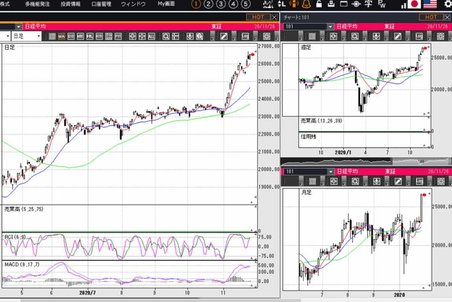Toggle the MA moving average indicator
Screen dimensions: 452x302
61,36
